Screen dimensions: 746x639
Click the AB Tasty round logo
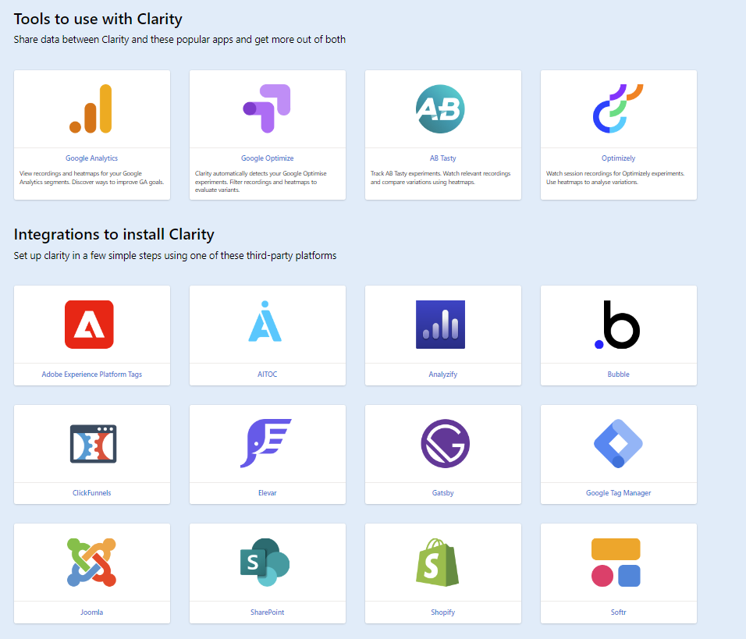click(x=440, y=109)
